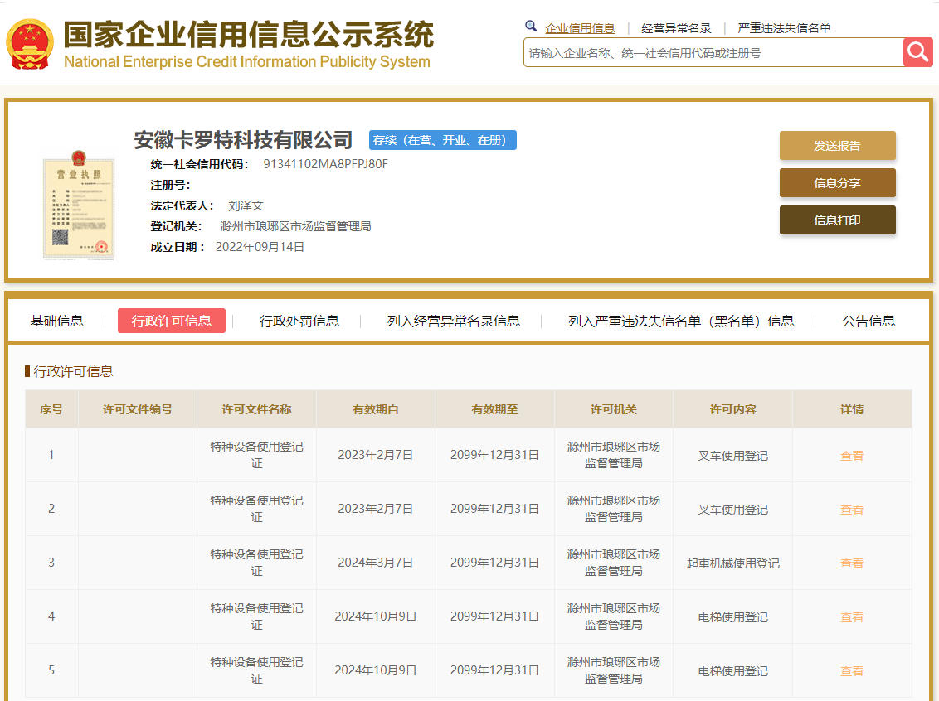Click the 存续 business status badge

tap(443, 140)
